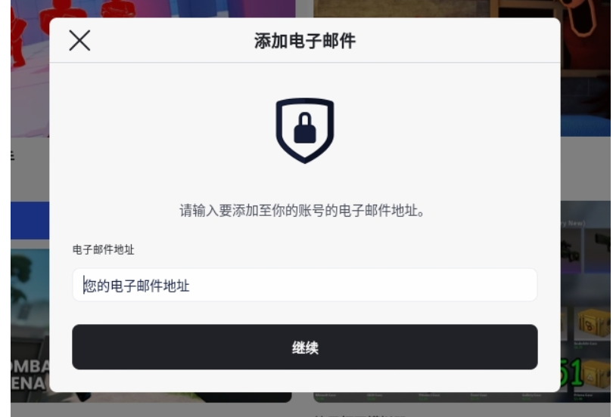
Task: Click the blue banner behind the dialog
Action: [x=30, y=221]
